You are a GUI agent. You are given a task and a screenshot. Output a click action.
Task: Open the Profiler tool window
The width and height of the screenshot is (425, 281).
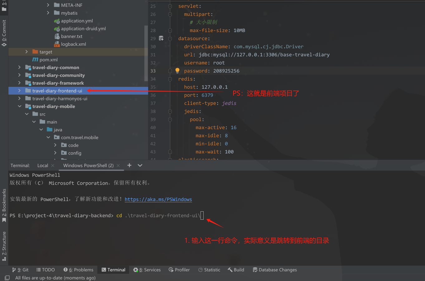pos(179,270)
